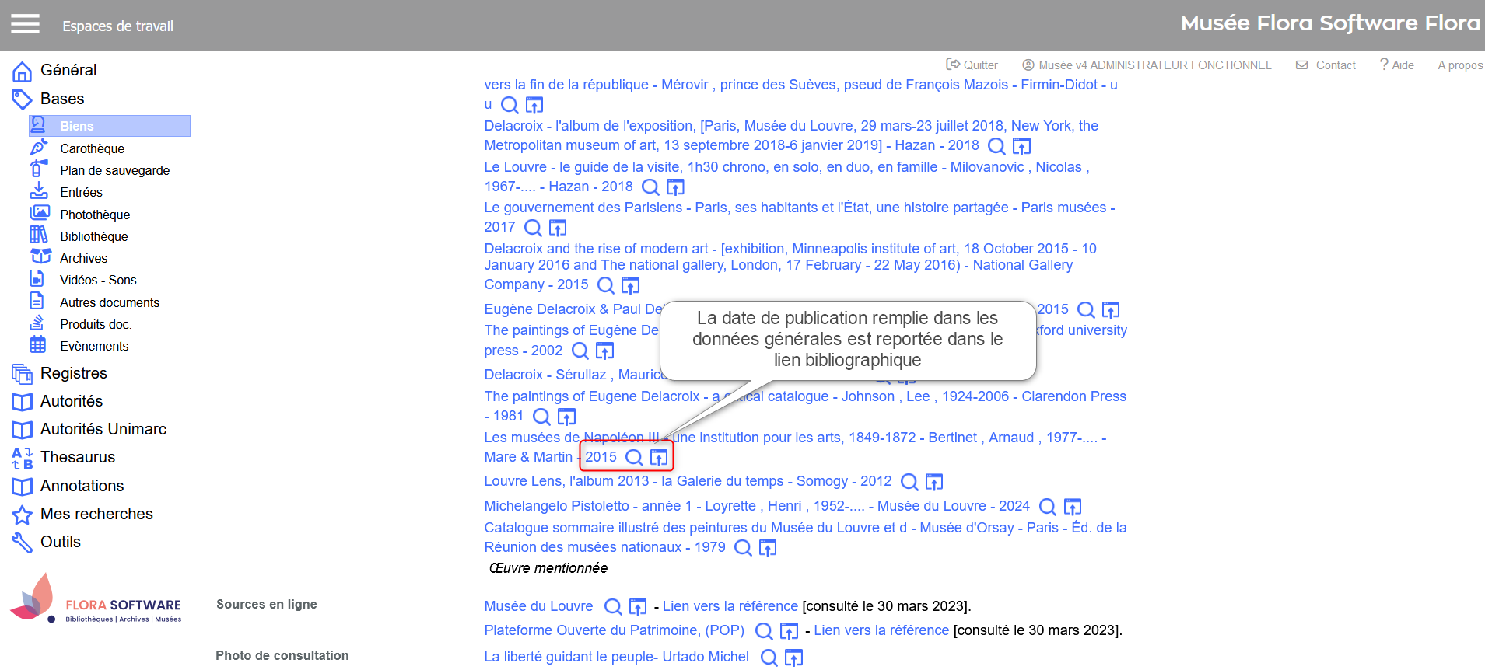1485x670 pixels.
Task: Click the Musée v4 ADMINISTRATEUR FONCTIONNEL user link
Action: pyautogui.click(x=1147, y=65)
